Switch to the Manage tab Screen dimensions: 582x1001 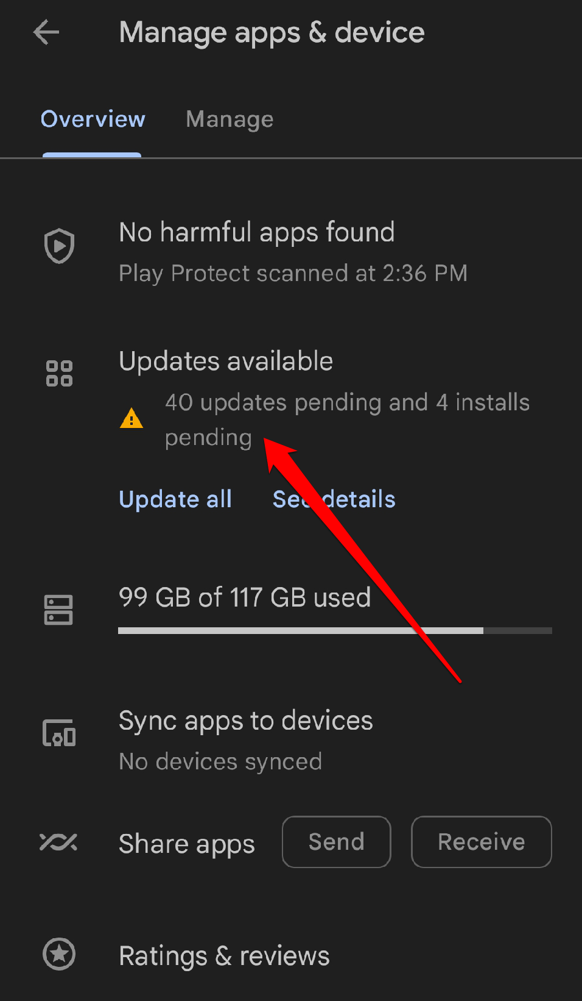230,119
